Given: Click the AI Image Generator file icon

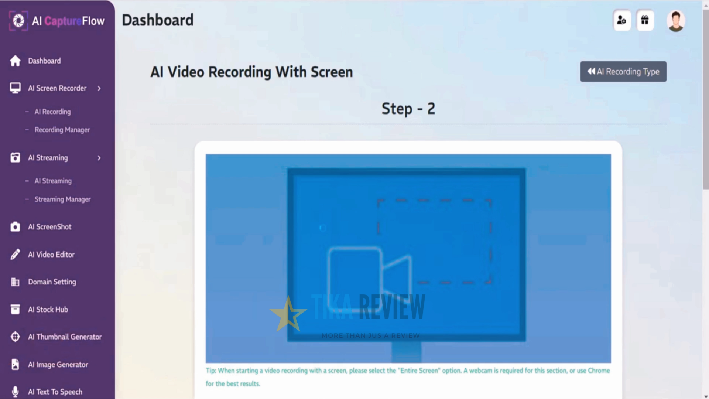Looking at the screenshot, I should pos(15,364).
